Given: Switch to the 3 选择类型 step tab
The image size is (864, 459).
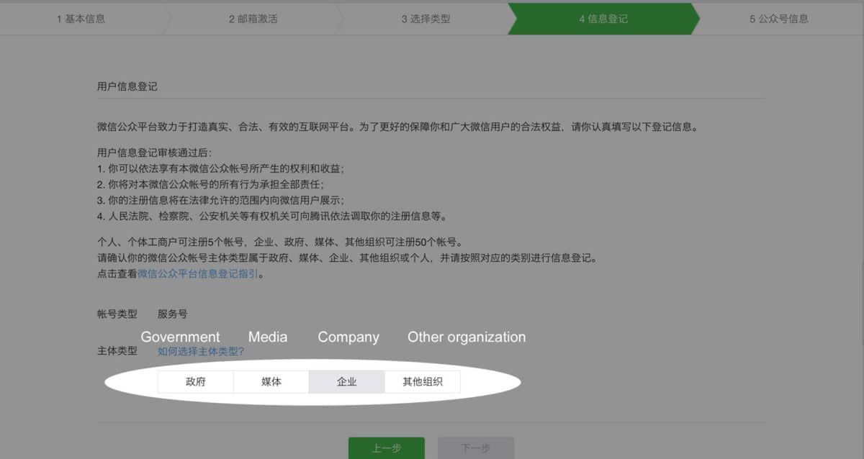Looking at the screenshot, I should point(427,19).
